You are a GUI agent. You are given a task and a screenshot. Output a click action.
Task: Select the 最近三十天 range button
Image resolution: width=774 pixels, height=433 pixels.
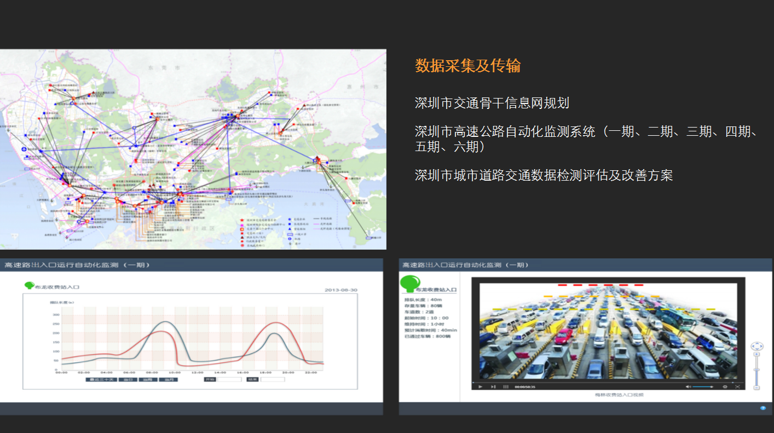(x=101, y=379)
